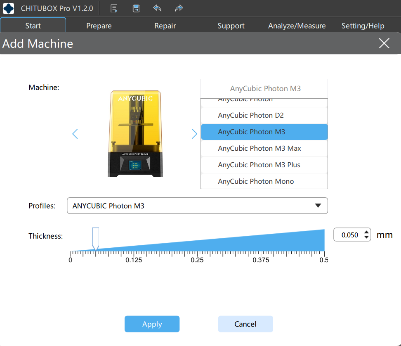
Task: Open the project list document icon
Action: (x=114, y=8)
